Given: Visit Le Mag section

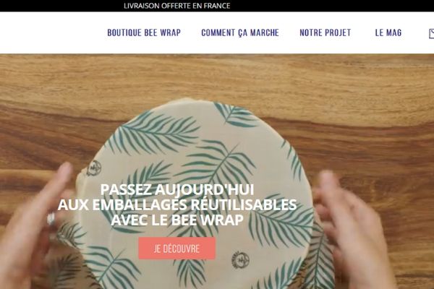Looking at the screenshot, I should [x=388, y=33].
